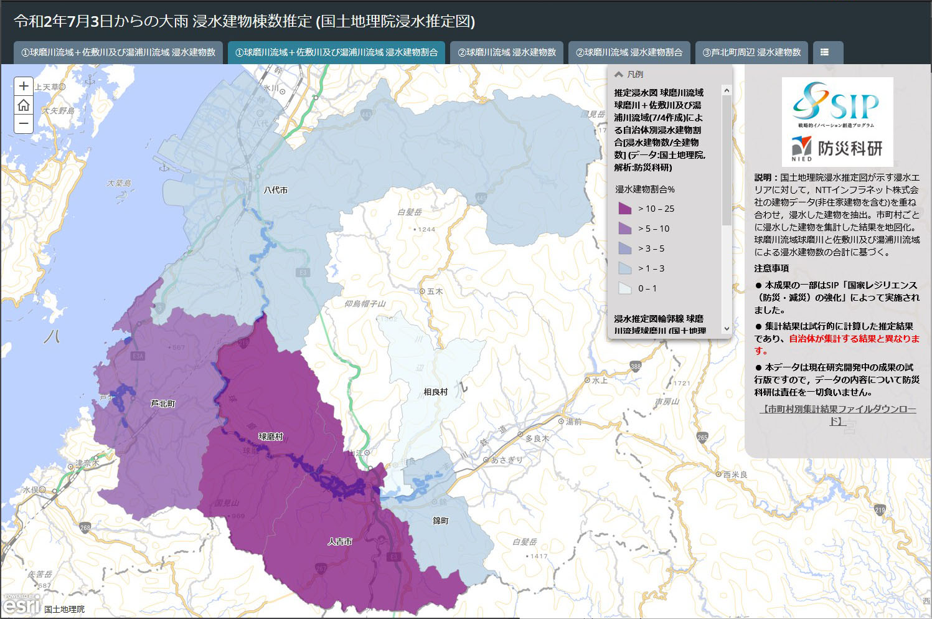Click the >1–3 legend color swatch

click(x=624, y=268)
